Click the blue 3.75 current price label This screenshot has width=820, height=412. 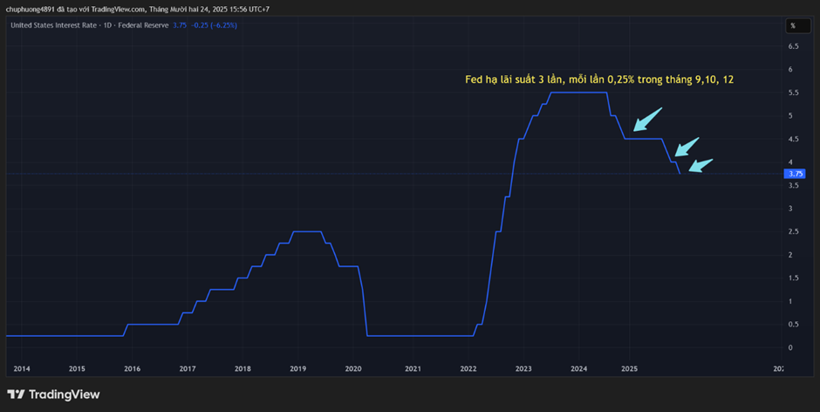click(x=794, y=174)
